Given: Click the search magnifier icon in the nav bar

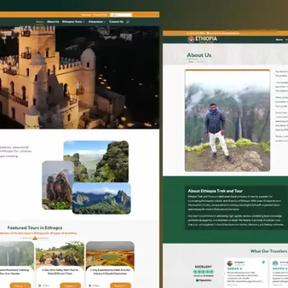Looking at the screenshot, I should point(128,22).
